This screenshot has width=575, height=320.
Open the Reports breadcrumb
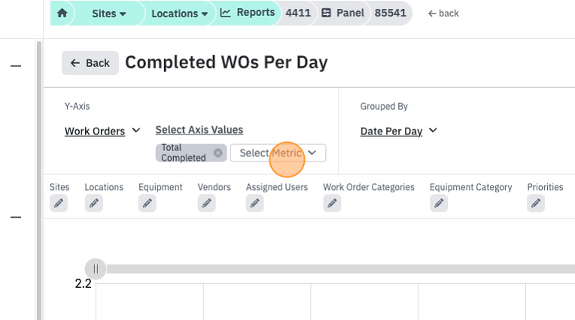248,13
